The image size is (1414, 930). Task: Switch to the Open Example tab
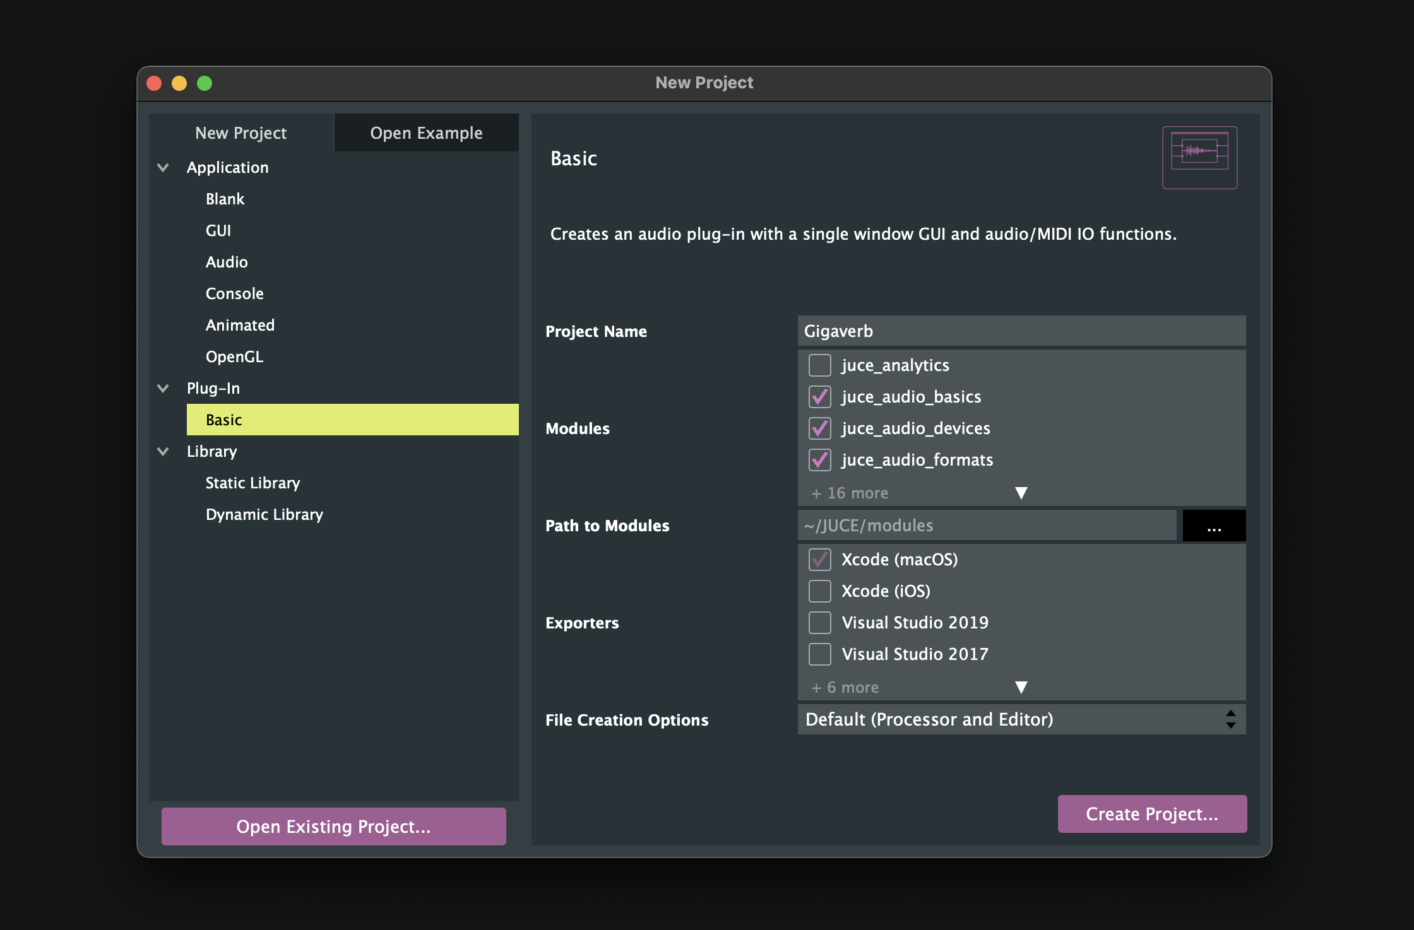(x=426, y=132)
